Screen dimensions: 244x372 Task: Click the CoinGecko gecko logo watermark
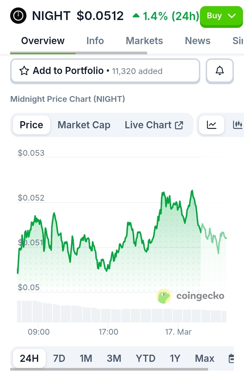point(164,296)
